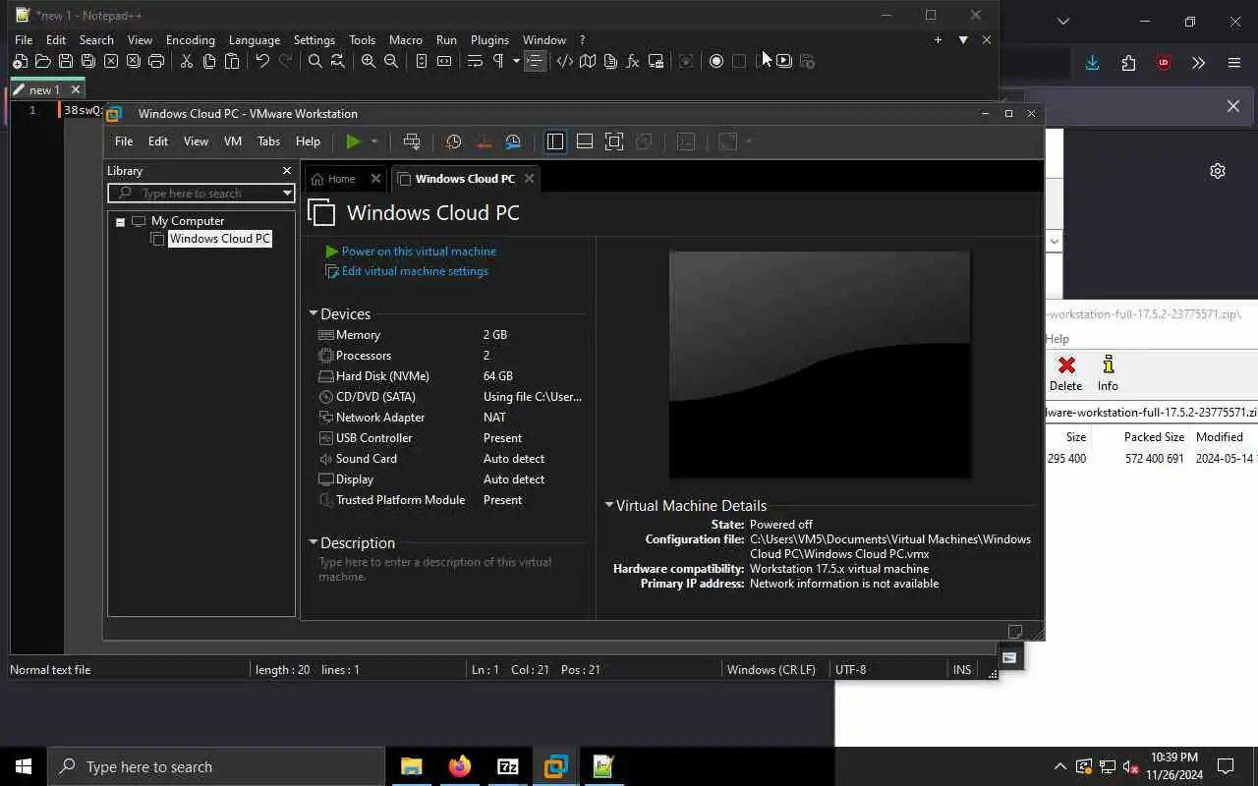Click the INS insert mode status indicator
This screenshot has width=1258, height=786.
coord(961,670)
